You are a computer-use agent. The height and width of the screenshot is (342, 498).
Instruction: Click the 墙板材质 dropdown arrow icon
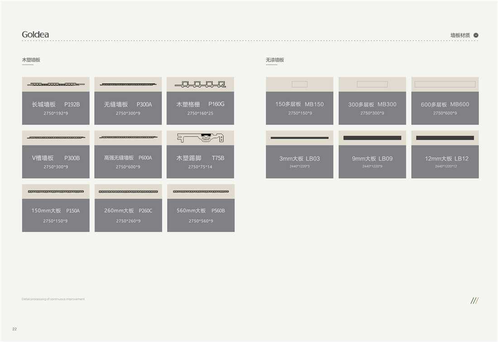pos(476,35)
